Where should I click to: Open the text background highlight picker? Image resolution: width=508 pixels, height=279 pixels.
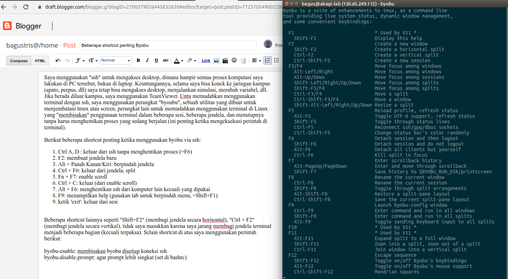pos(191,60)
